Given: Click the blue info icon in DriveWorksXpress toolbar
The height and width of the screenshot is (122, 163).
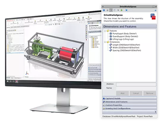Looking at the screenshot, I should 104,10.
